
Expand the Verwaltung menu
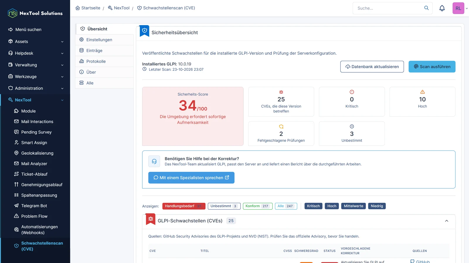tap(35, 65)
